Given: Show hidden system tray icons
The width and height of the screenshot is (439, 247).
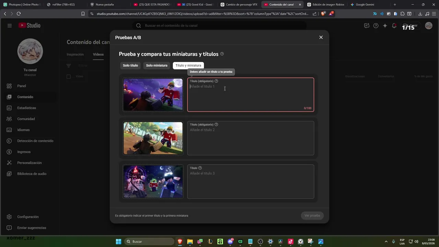Looking at the screenshot, I should 386,242.
